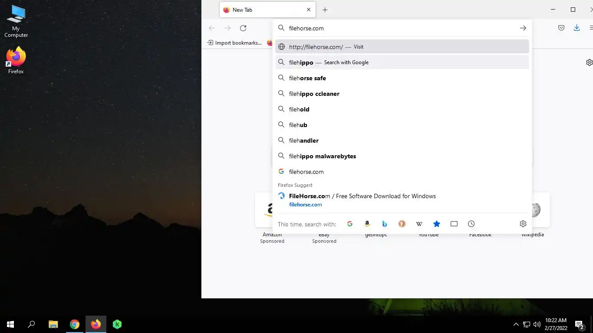Choose the 'filehorse safe' suggestion
593x333 pixels.
tap(402, 78)
